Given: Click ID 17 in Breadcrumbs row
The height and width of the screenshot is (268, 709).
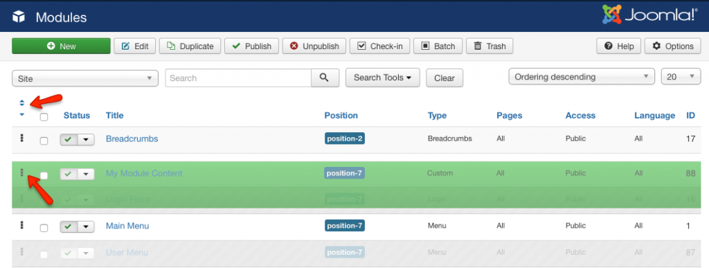Looking at the screenshot, I should (x=690, y=139).
